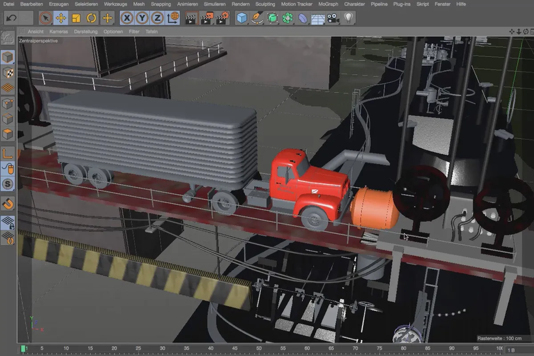
Task: Toggle Locked Workplane grid icon
Action: [x=8, y=222]
